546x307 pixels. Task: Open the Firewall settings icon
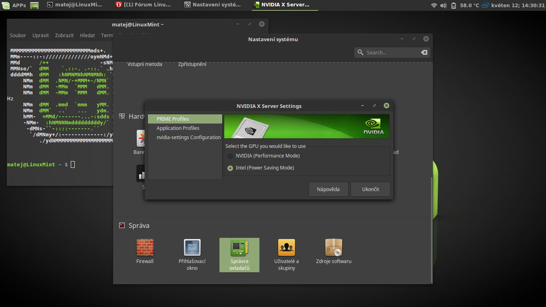click(145, 248)
